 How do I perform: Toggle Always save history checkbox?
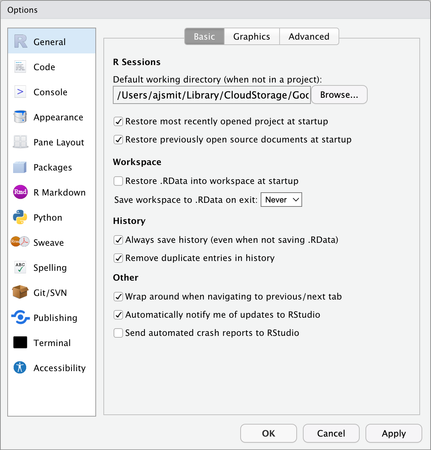pos(118,240)
